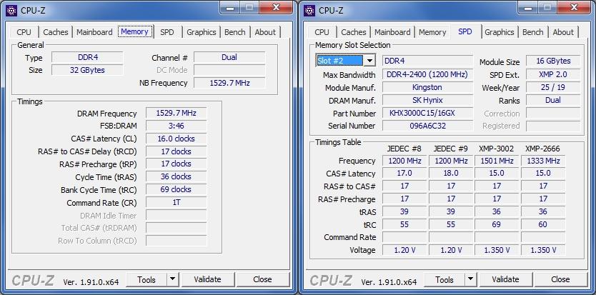Screen dimensions: 596x295
Task: Click XMP-3002 tRC value 69
Action: pos(497,224)
